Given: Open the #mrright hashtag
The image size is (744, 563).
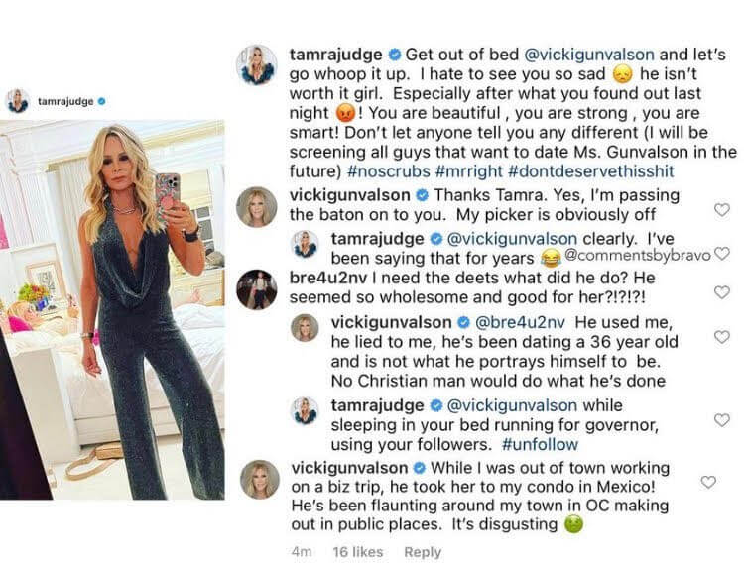Looking at the screenshot, I should point(468,171).
